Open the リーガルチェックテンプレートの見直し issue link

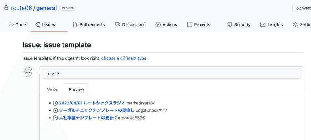[x=97, y=111]
